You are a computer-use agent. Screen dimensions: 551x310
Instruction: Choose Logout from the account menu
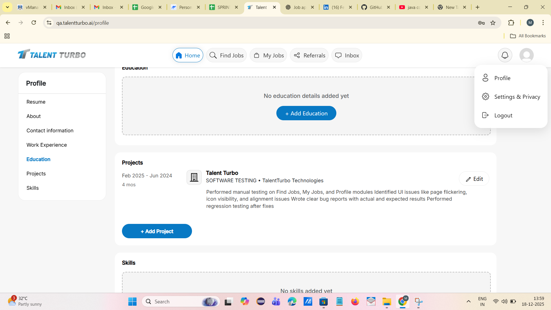point(511,115)
